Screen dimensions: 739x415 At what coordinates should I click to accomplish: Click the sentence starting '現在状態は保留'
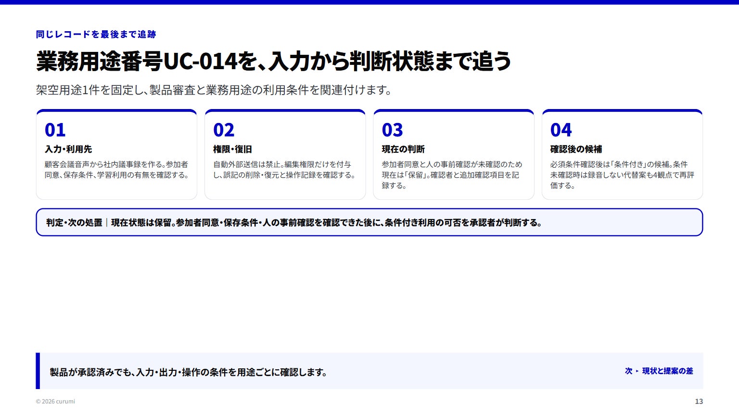pyautogui.click(x=327, y=222)
